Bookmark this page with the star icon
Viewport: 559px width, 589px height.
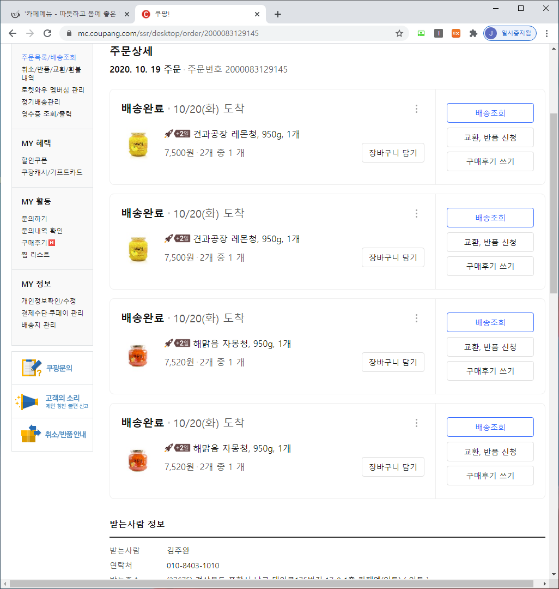click(x=399, y=33)
